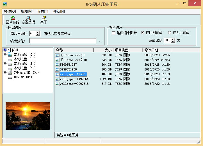Open the 操作[O] menu
203x146 pixels.
click(10, 12)
